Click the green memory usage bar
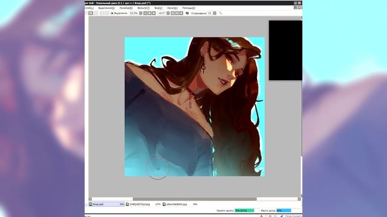The width and height of the screenshot is (387, 217). tap(244, 210)
